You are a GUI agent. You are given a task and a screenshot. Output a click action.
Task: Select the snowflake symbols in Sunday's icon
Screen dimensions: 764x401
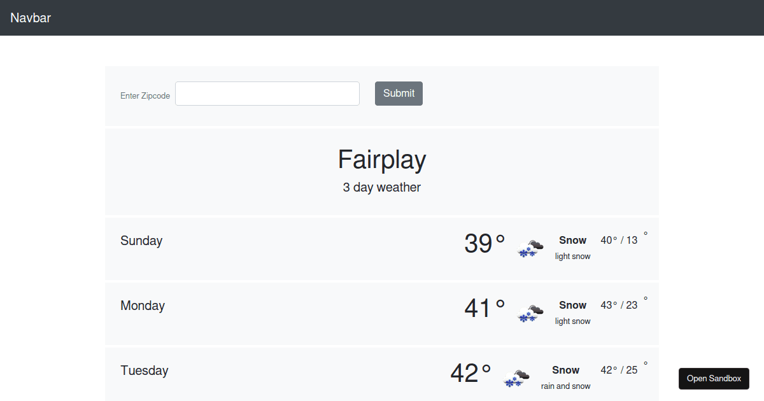(x=525, y=253)
